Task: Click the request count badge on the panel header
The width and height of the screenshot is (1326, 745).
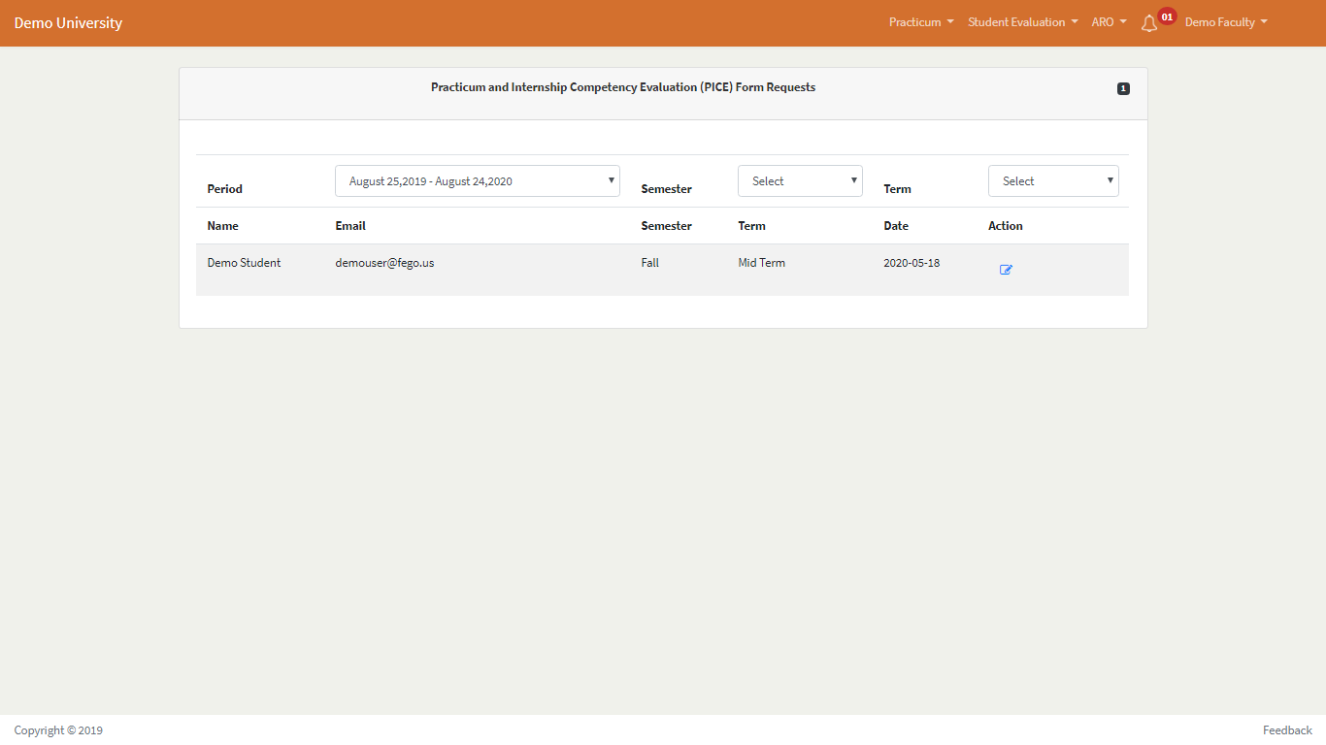Action: pyautogui.click(x=1123, y=87)
